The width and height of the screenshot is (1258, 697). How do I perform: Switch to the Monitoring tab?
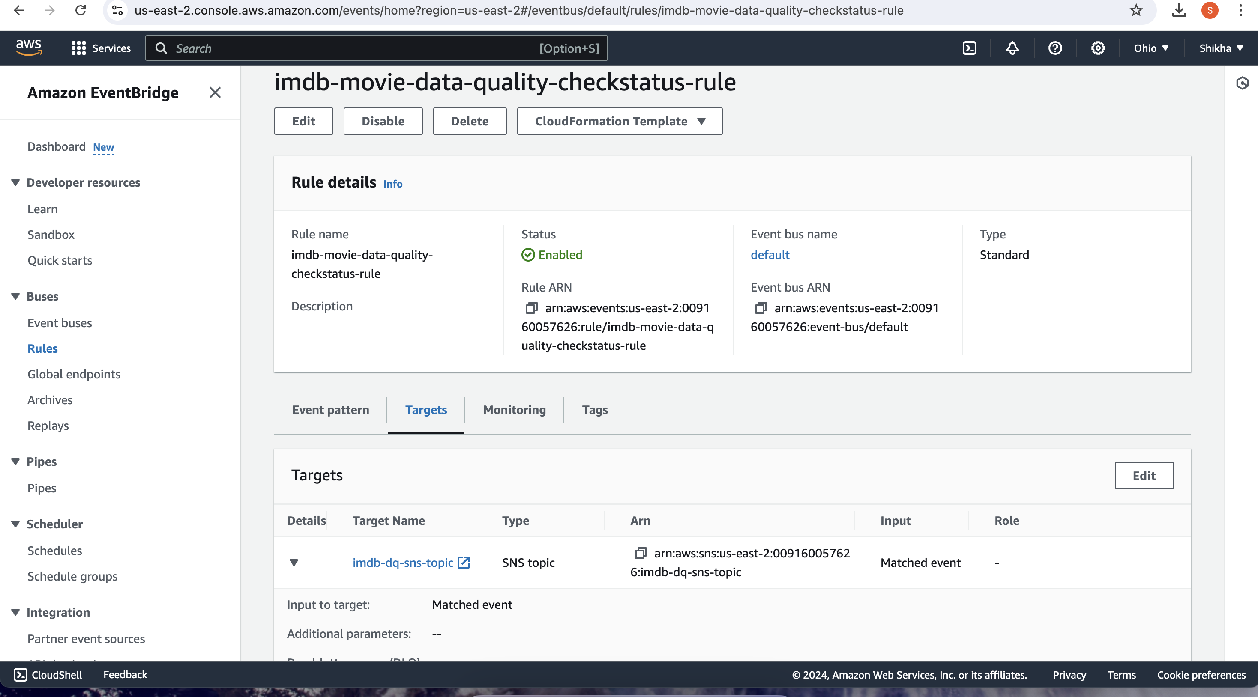(x=514, y=410)
